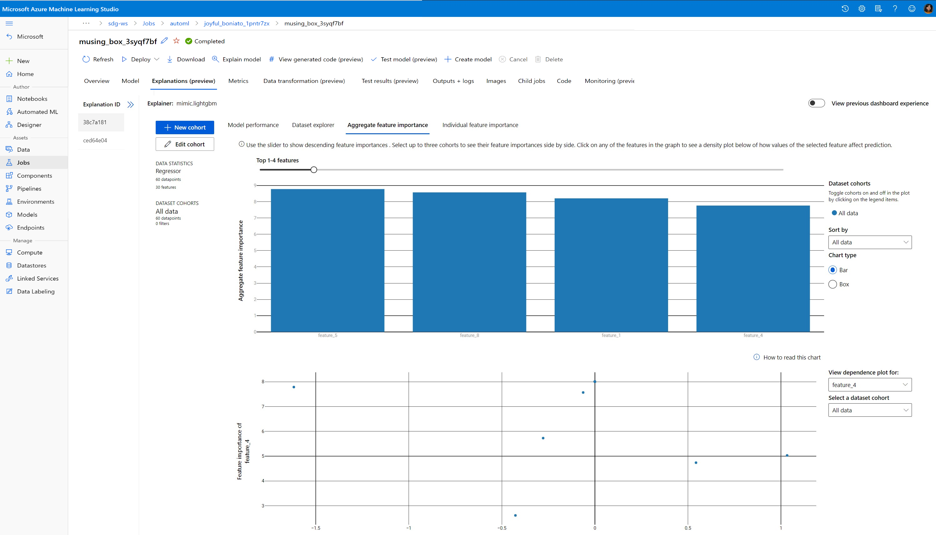
Task: Click the help question mark icon
Action: (x=895, y=9)
